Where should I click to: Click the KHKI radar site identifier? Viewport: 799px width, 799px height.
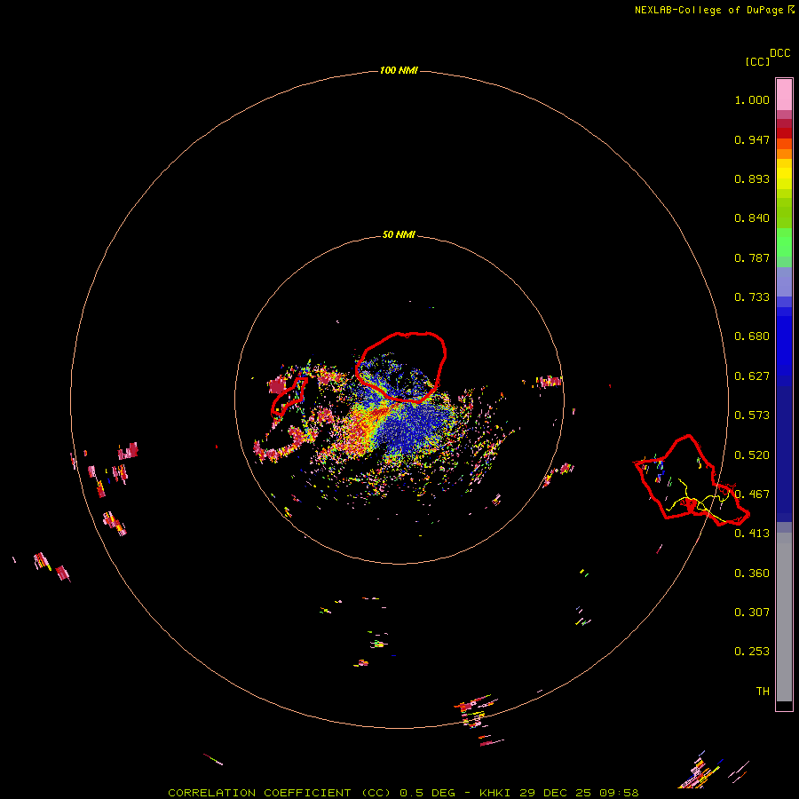click(x=495, y=793)
